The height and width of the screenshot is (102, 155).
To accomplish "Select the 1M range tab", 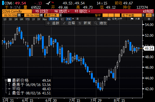I will pos(16,19).
